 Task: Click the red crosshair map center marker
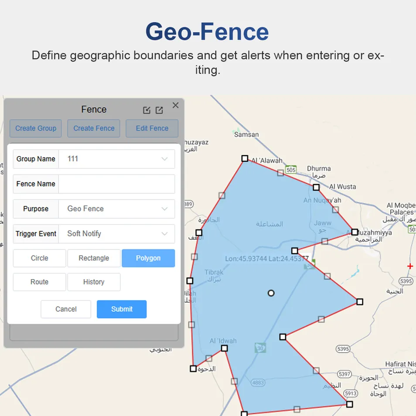(409, 266)
